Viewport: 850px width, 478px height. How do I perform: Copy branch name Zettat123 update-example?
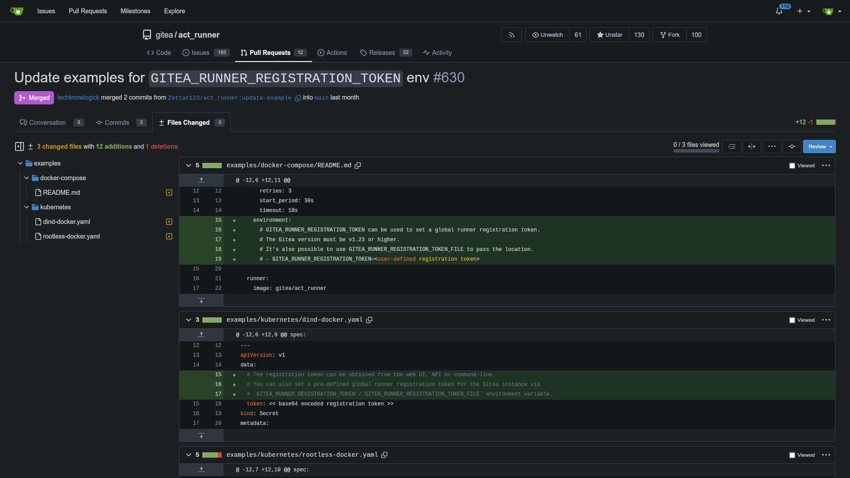298,98
